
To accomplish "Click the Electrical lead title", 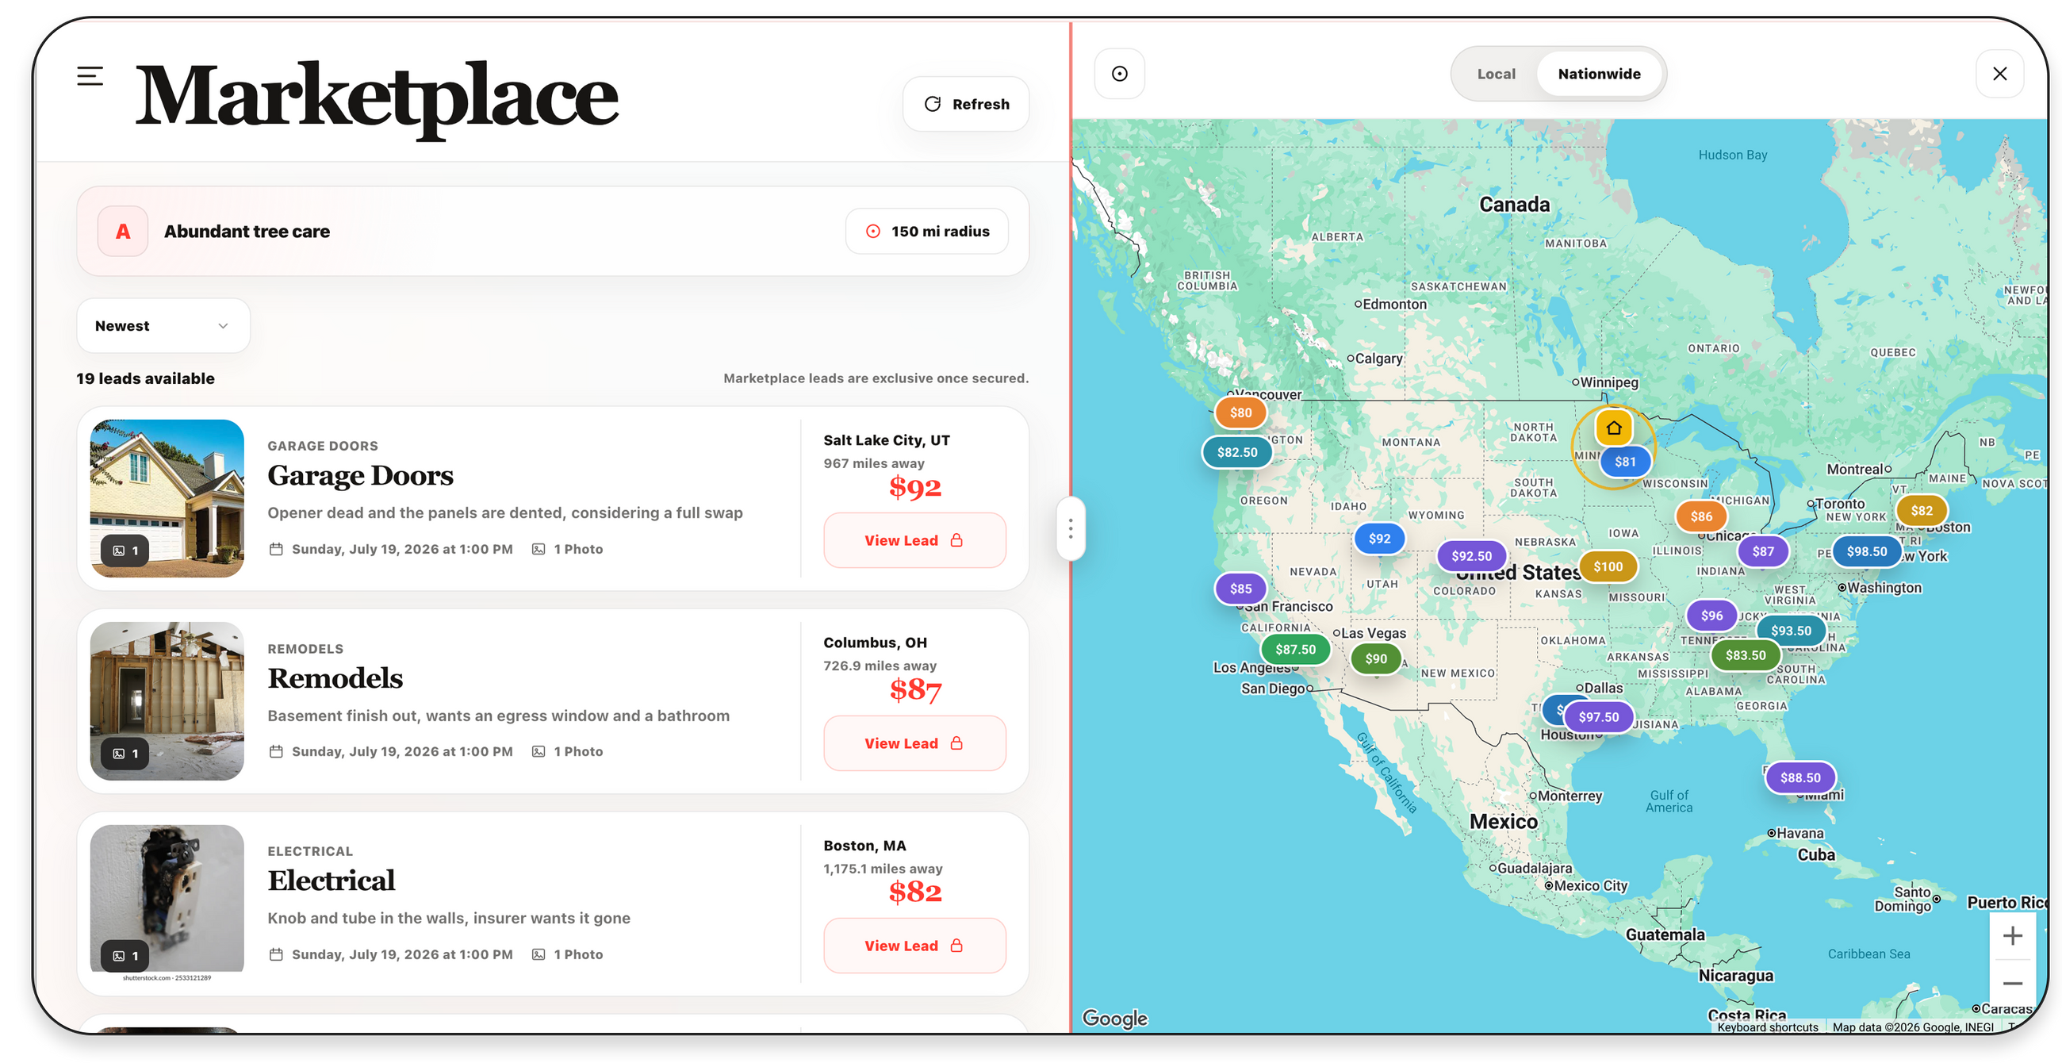I will coord(331,881).
